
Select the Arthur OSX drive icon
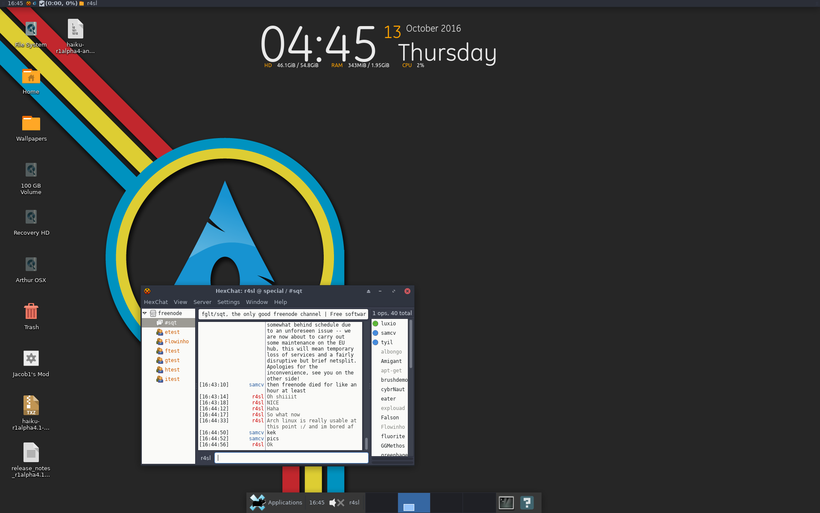tap(31, 265)
